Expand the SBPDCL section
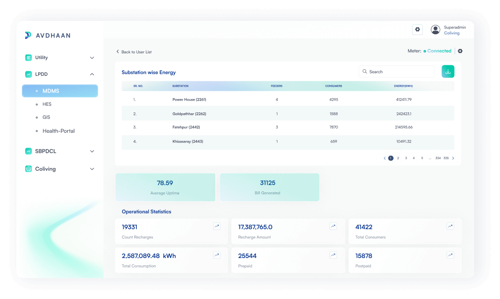Screen dimensions: 500x299 pyautogui.click(x=92, y=151)
